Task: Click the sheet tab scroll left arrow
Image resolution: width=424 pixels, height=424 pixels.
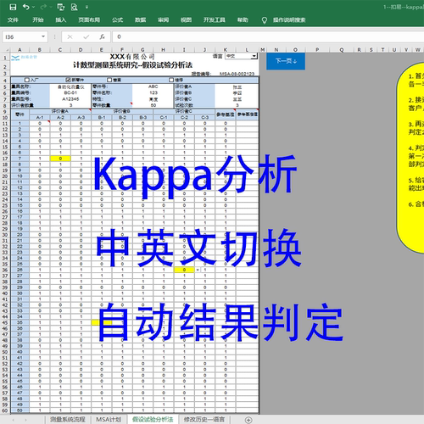Action: [x=14, y=420]
